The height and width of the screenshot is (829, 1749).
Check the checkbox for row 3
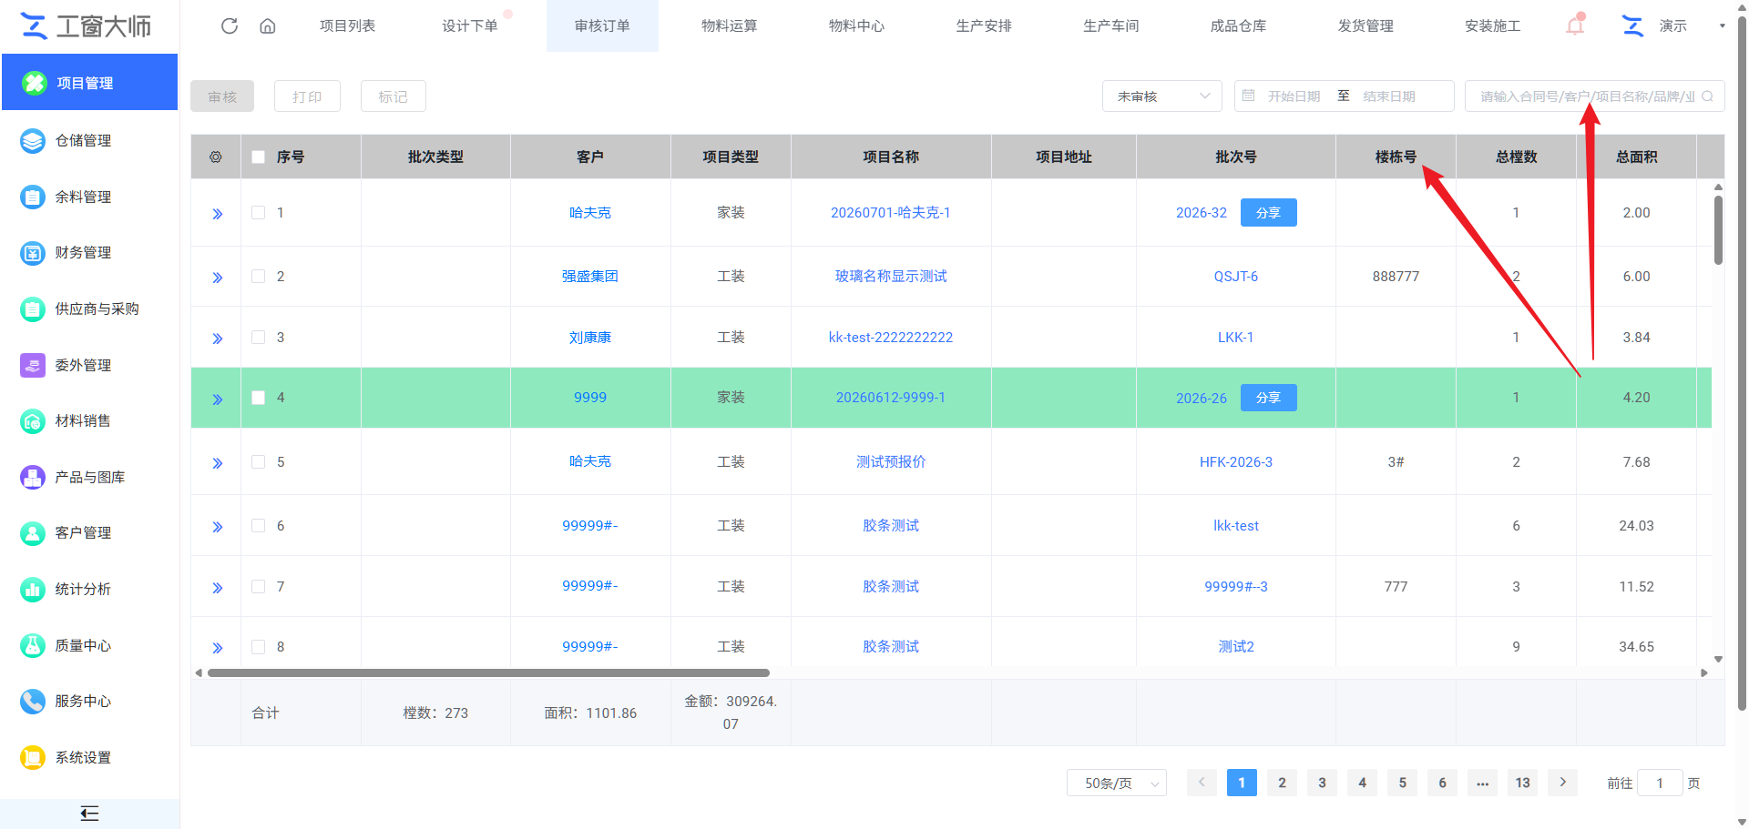coord(259,337)
